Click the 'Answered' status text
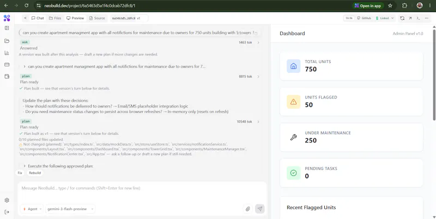Viewport: 436px width, 219px height. point(28,48)
